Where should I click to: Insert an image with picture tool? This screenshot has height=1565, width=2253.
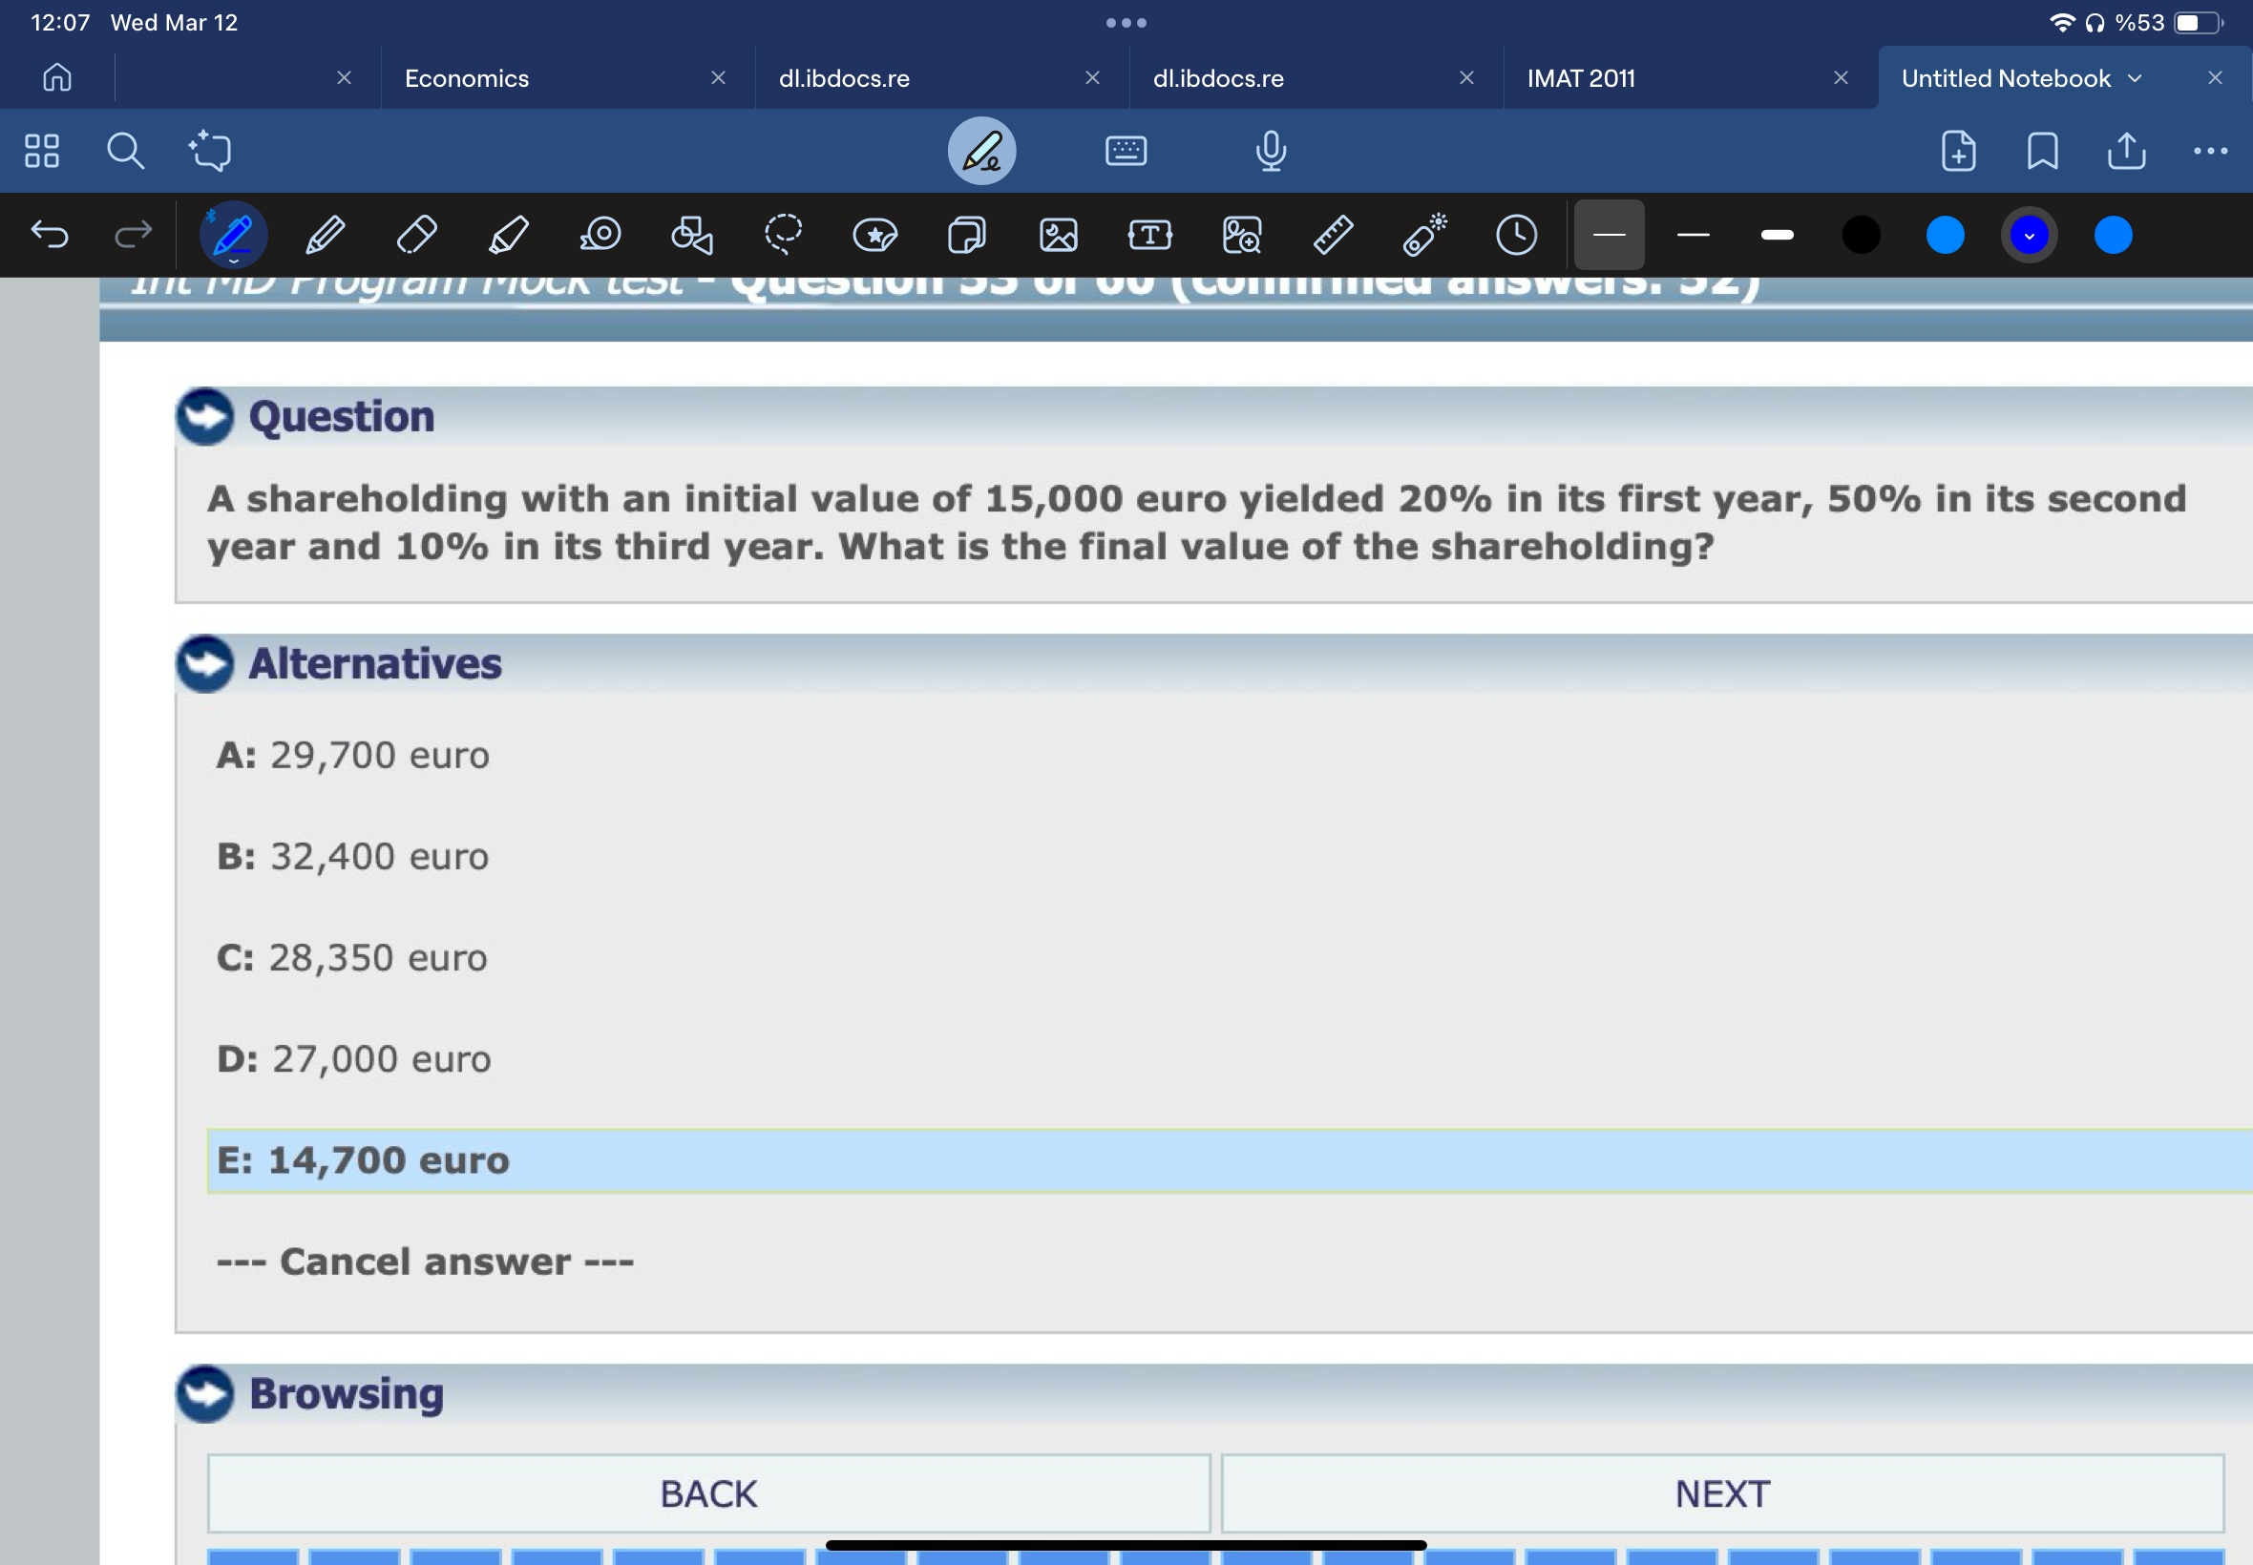tap(1059, 236)
